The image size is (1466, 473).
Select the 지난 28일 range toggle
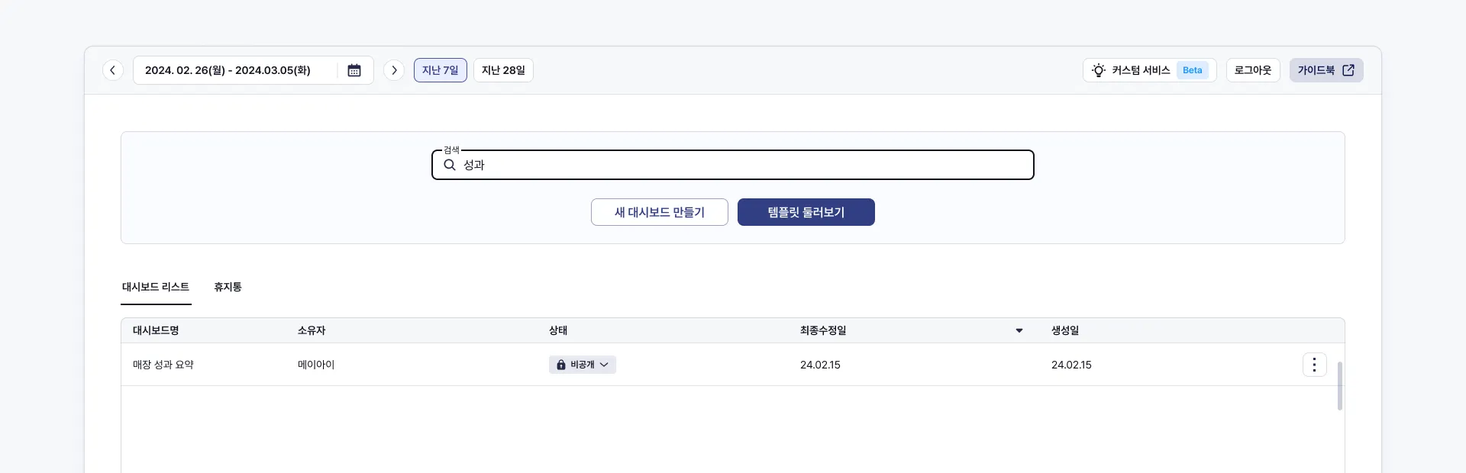click(x=503, y=70)
